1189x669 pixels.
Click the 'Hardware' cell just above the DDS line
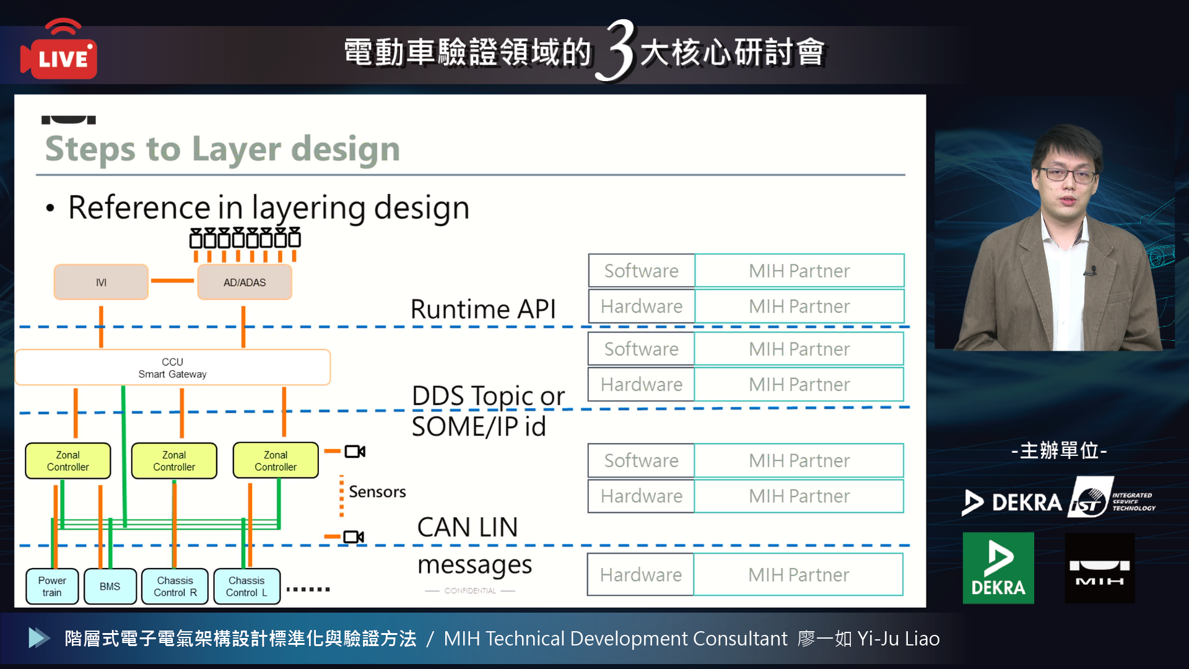(642, 384)
